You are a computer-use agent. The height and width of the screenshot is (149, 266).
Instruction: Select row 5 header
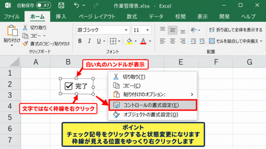[10, 117]
